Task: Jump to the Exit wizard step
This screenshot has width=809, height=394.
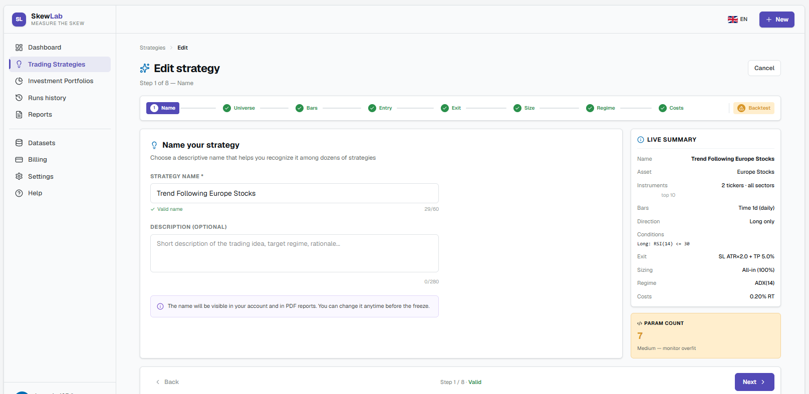Action: (451, 108)
